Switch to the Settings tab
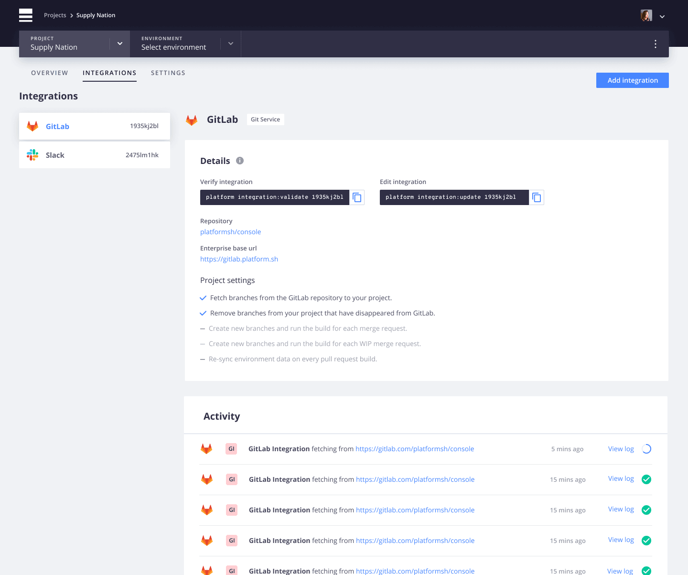Screen dimensions: 688x575 (x=168, y=73)
